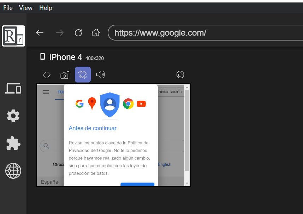Screen dimensions: 303x214
Task: Click the Google search magnifier icon
Action: 46,146
